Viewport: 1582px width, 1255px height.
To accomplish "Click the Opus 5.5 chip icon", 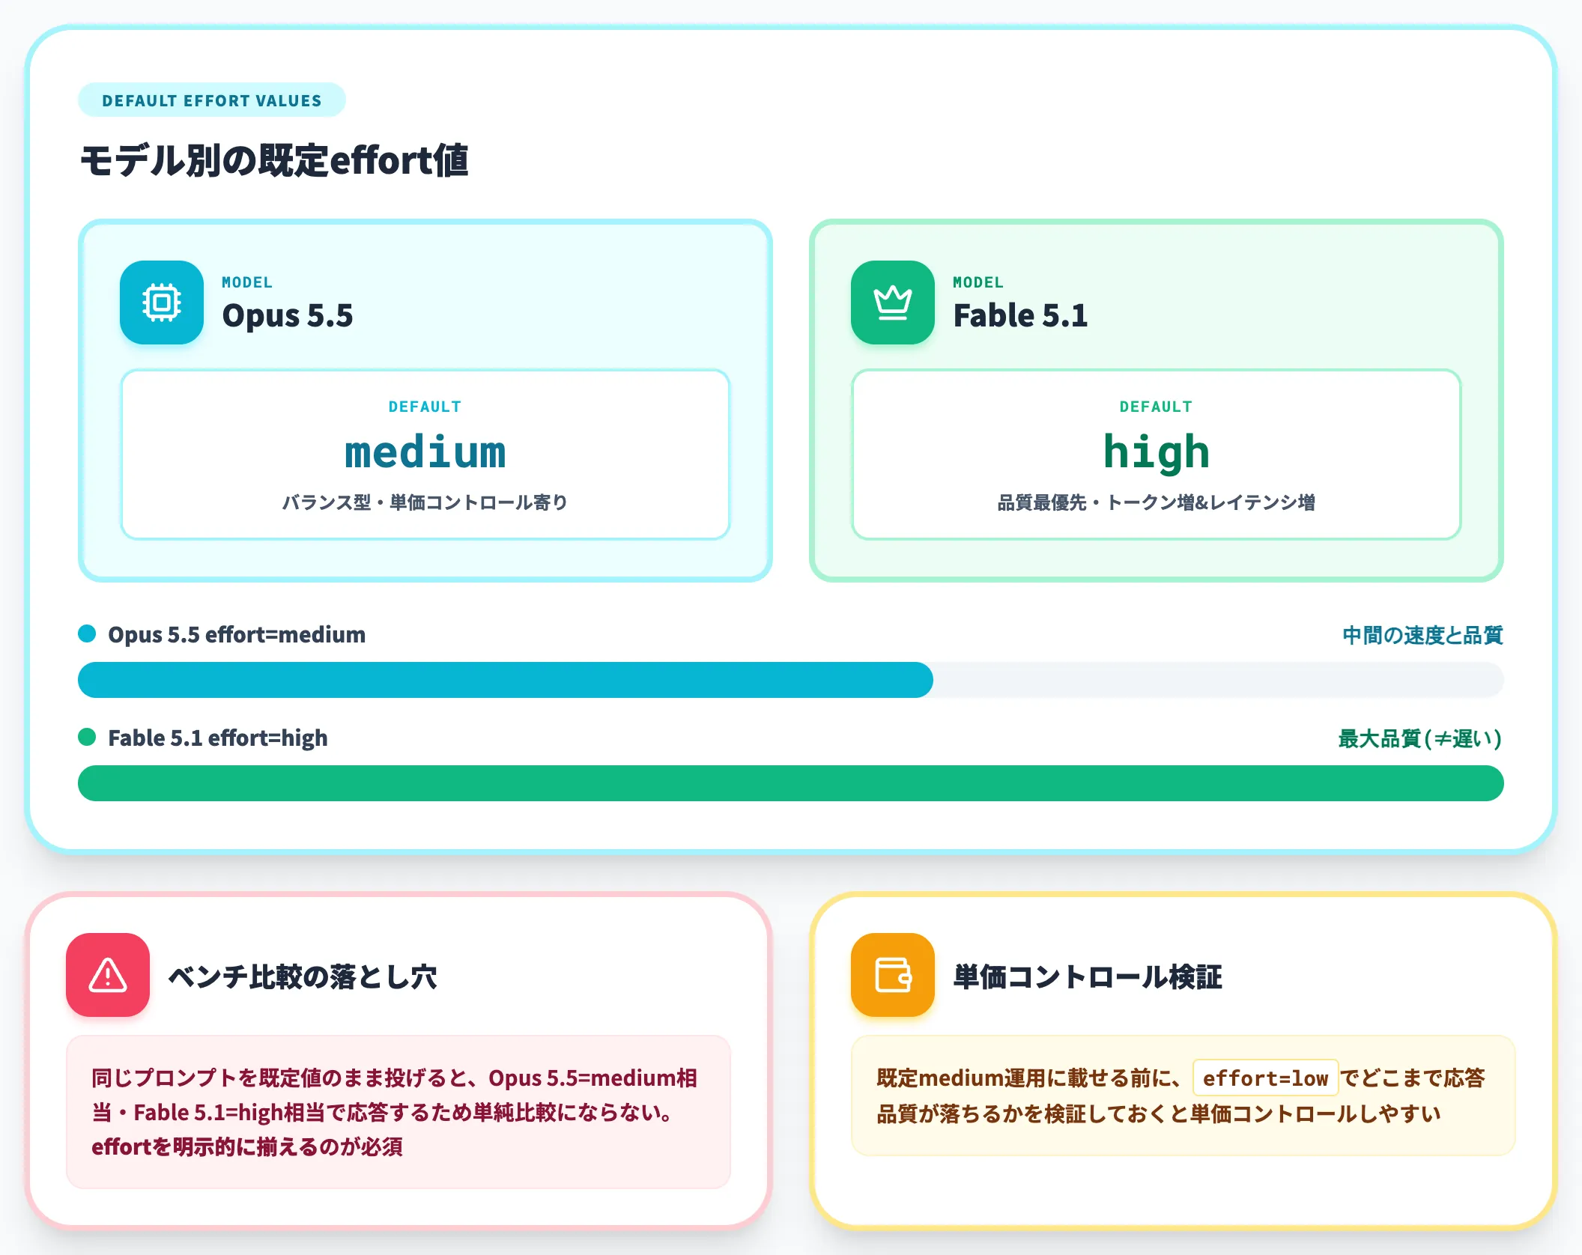I will point(162,303).
